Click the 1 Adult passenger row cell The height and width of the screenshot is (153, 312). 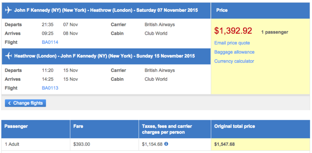point(13,144)
